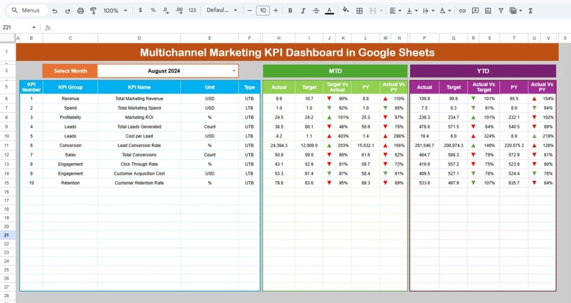Toggle bold formatting
The image size is (571, 303).
(x=290, y=10)
